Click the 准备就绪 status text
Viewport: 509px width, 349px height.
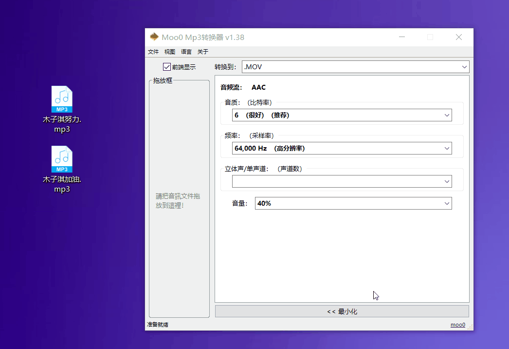coord(158,325)
